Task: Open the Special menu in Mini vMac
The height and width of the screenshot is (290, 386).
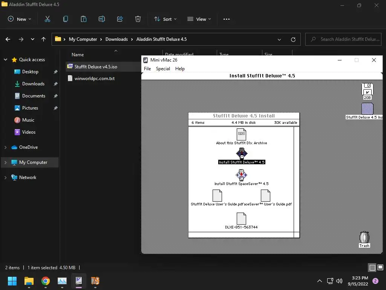Action: tap(163, 69)
